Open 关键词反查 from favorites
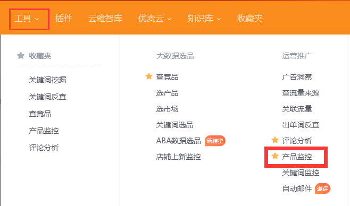Screen dimensions: 350x206 [x=47, y=97]
